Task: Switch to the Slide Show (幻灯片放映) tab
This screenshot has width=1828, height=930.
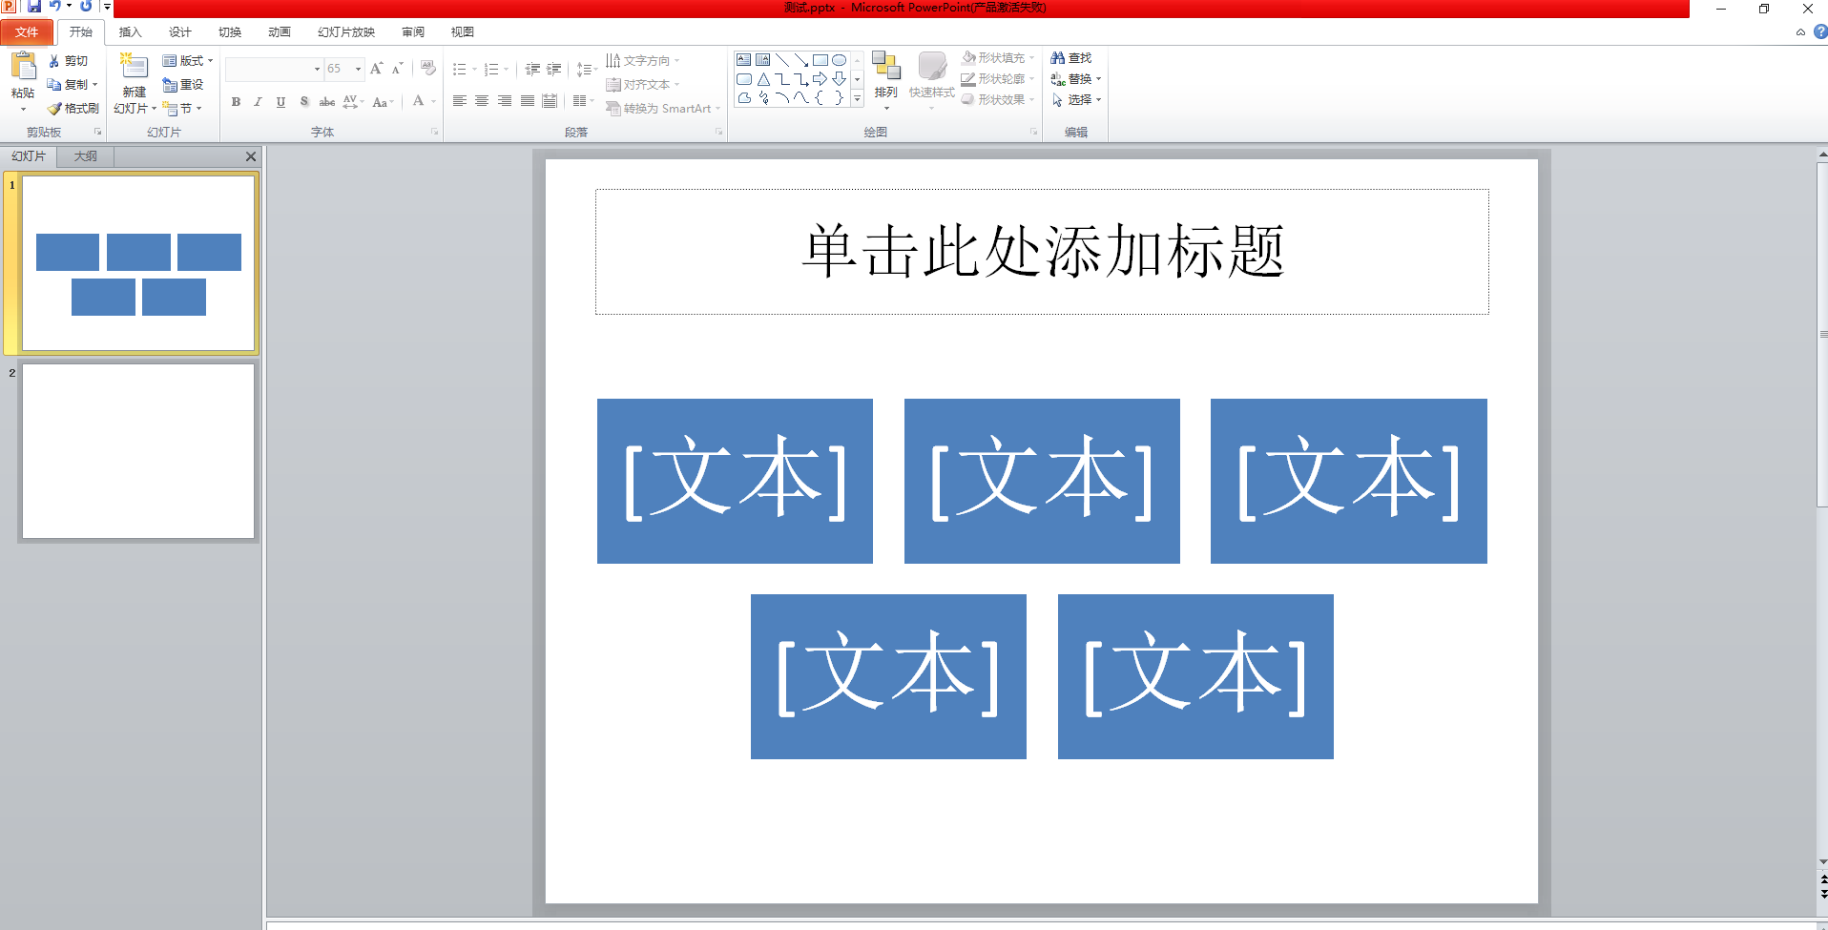Action: [x=346, y=32]
